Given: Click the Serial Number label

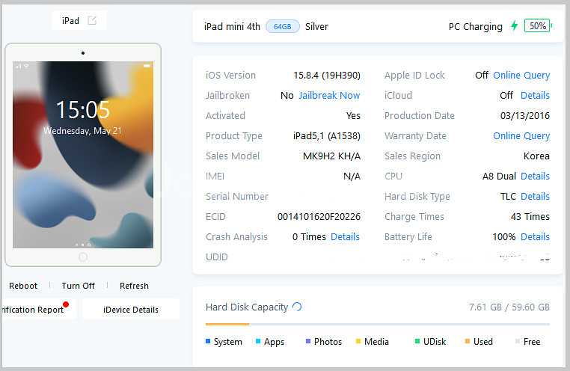Looking at the screenshot, I should (237, 196).
